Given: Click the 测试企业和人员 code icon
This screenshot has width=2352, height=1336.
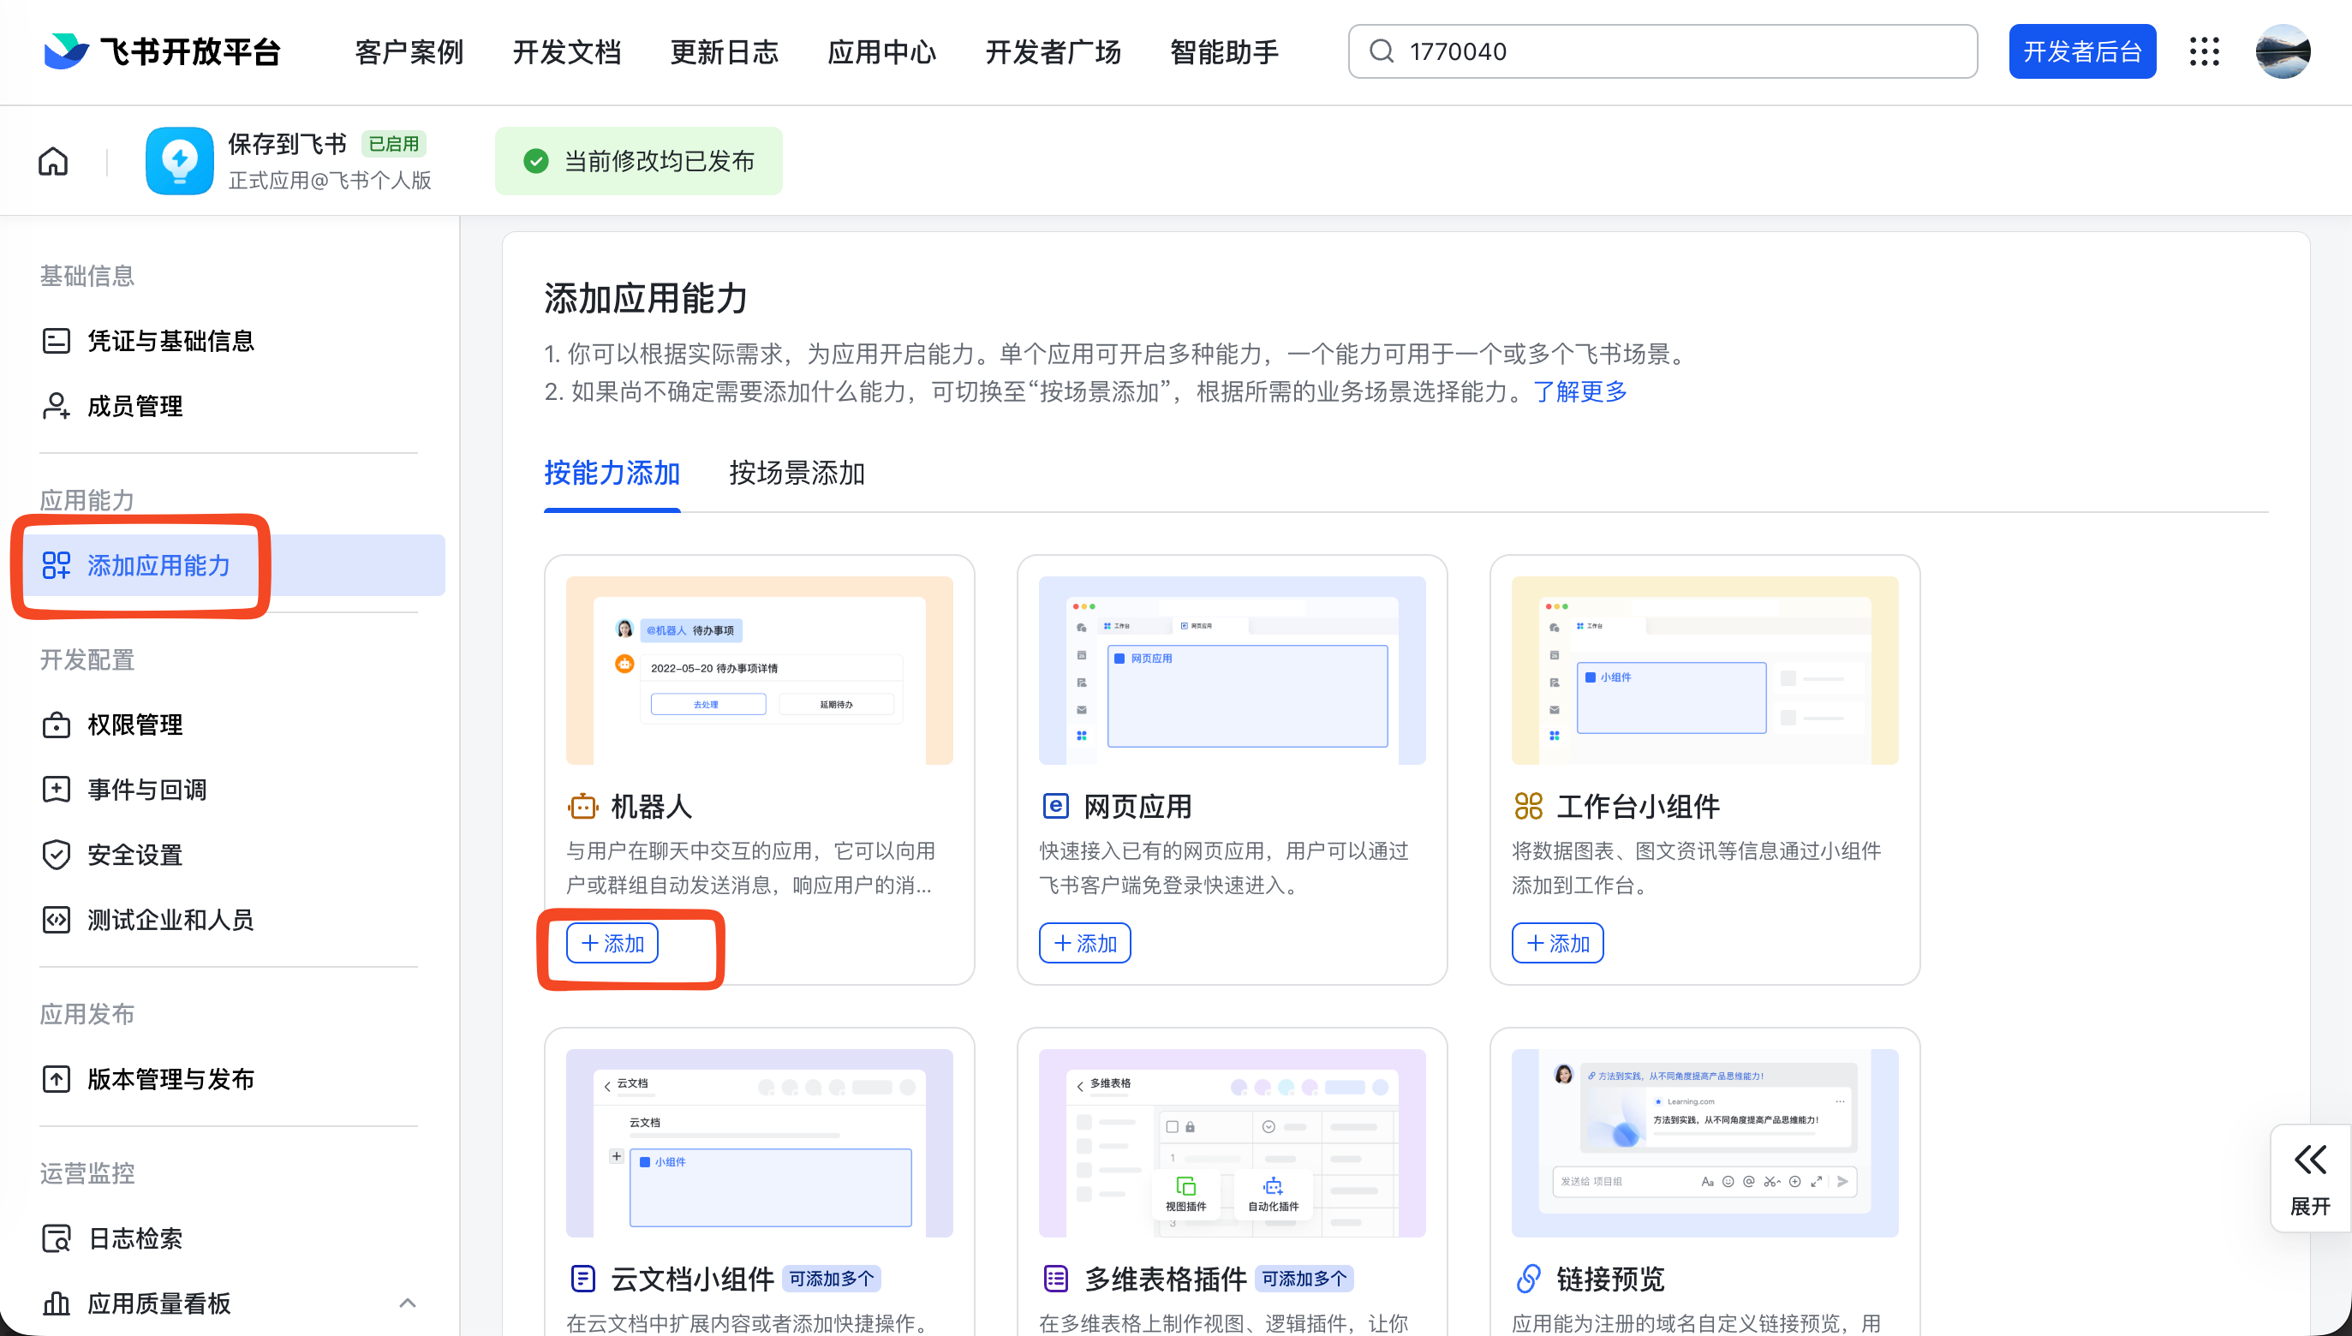Looking at the screenshot, I should click(x=56, y=920).
